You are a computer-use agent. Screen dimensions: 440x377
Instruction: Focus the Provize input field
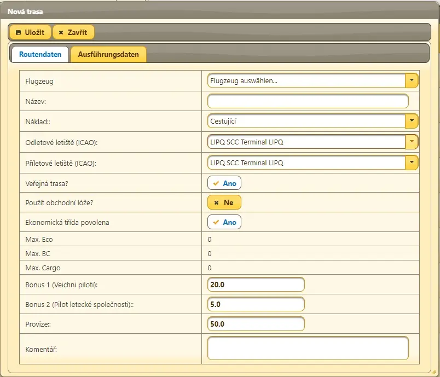256,324
